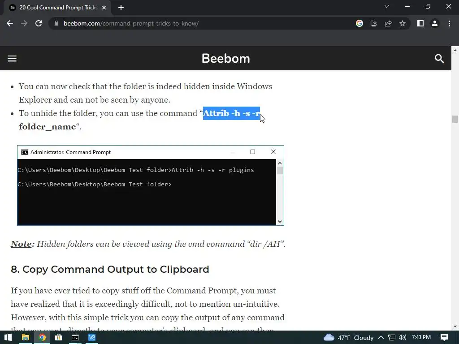Open the volume control tray icon
This screenshot has height=344, width=459.
pyautogui.click(x=403, y=338)
